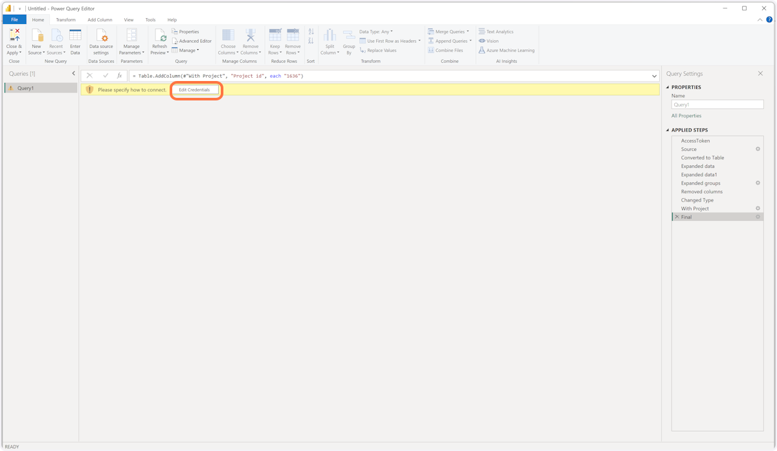The width and height of the screenshot is (777, 451).
Task: Collapse the APPLIED STEPS section
Action: [668, 130]
